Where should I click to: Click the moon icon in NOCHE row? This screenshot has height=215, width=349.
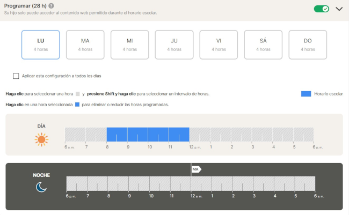click(x=41, y=187)
